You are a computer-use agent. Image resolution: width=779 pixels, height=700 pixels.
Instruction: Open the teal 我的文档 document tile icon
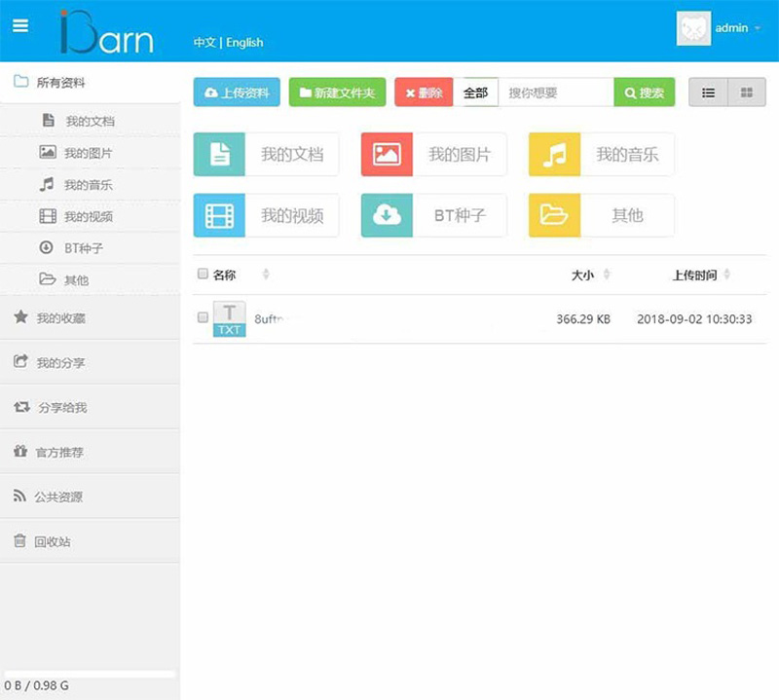tap(219, 155)
